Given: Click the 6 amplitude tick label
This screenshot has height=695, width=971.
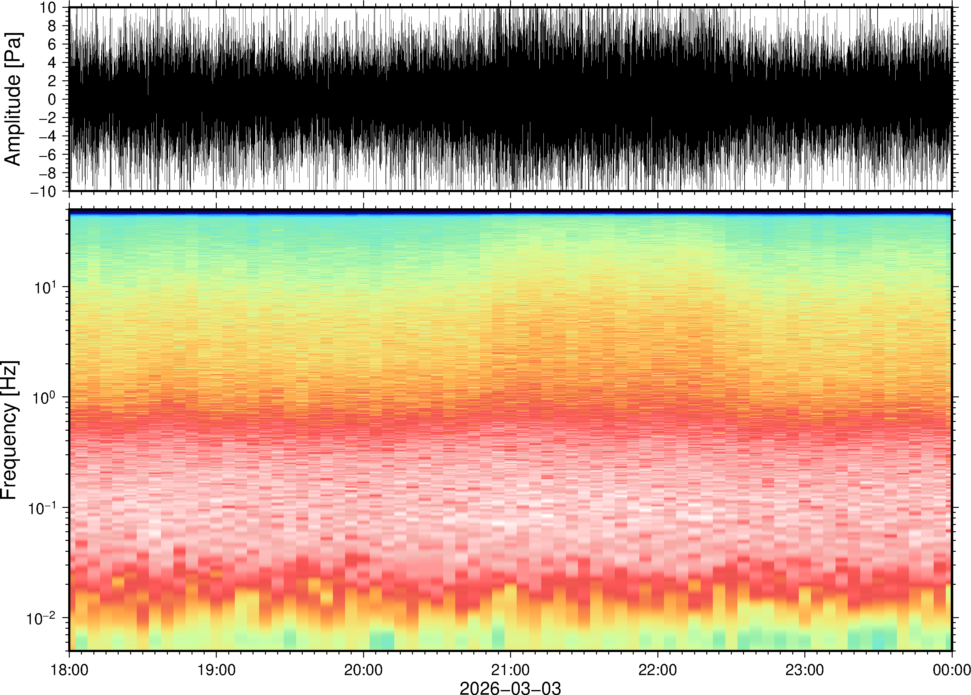Looking at the screenshot, I should (52, 44).
